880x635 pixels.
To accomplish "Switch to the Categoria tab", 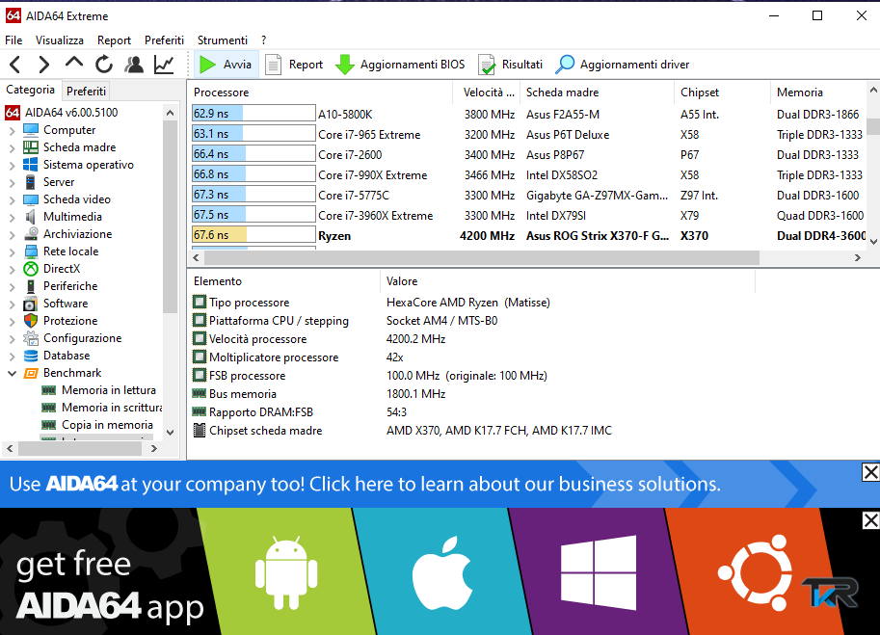I will click(30, 90).
